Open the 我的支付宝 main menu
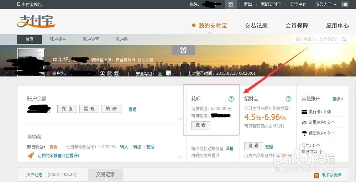Viewport: 356px width, 182px height. pos(213,25)
